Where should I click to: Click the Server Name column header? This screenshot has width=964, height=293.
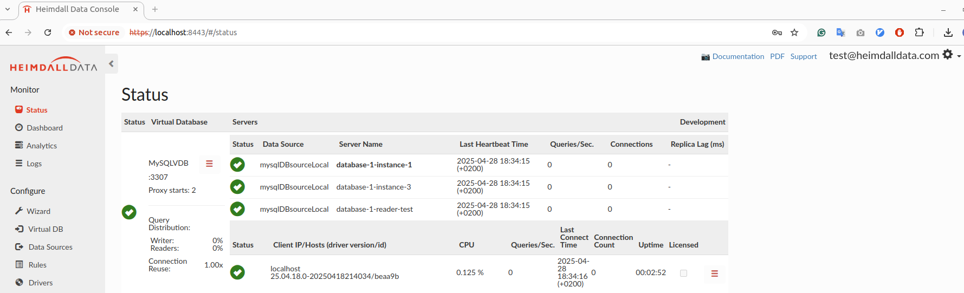pos(360,144)
